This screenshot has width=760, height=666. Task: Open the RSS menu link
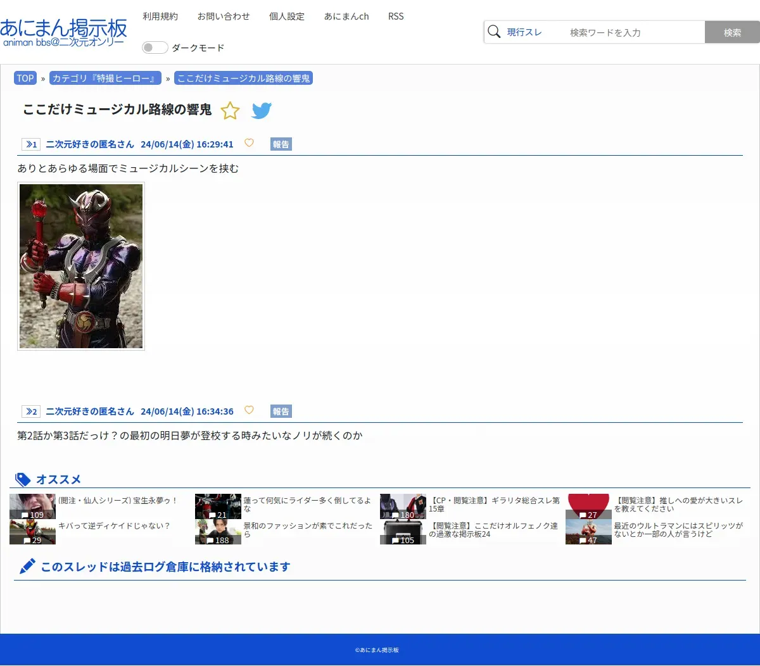396,16
